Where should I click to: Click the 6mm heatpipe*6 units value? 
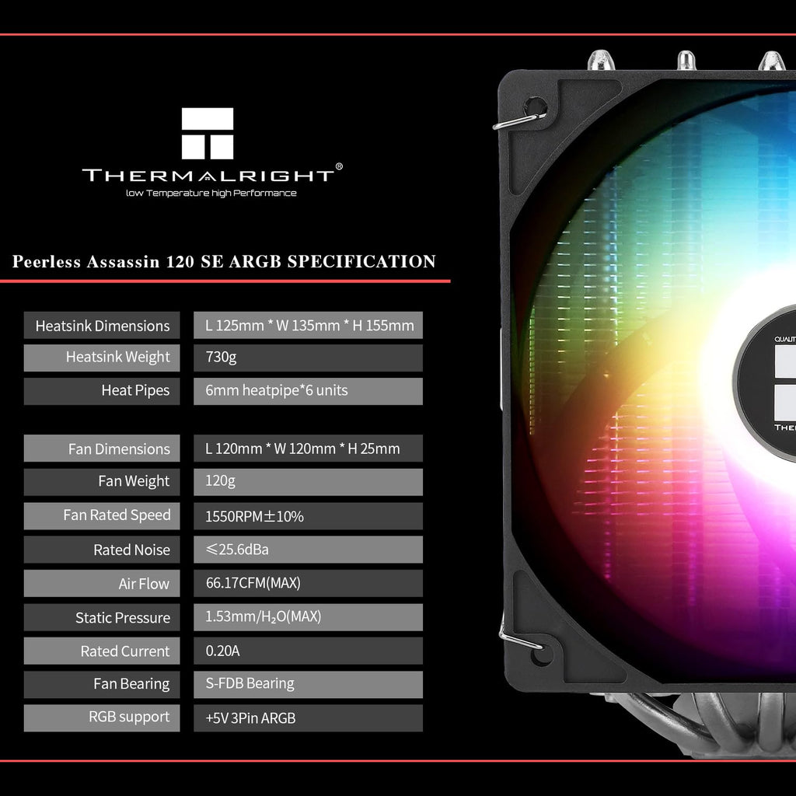pos(308,391)
